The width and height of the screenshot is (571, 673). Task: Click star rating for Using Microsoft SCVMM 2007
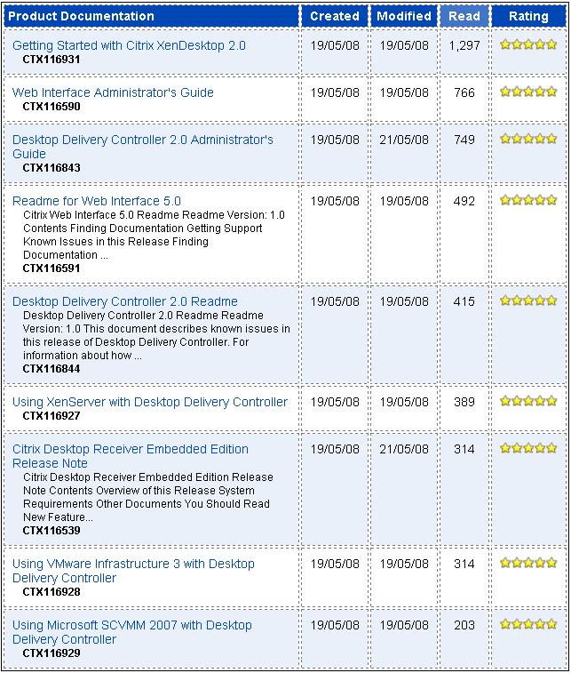(x=528, y=624)
